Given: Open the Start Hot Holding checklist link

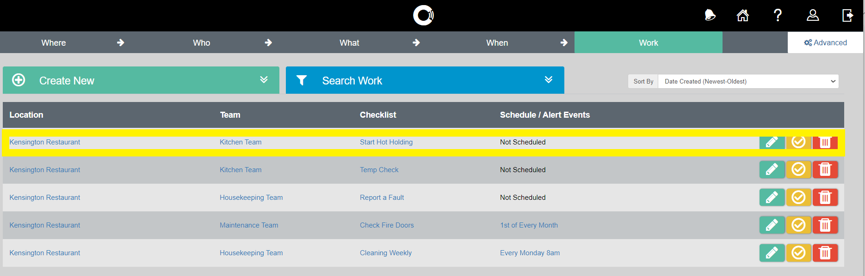Looking at the screenshot, I should click(x=386, y=142).
